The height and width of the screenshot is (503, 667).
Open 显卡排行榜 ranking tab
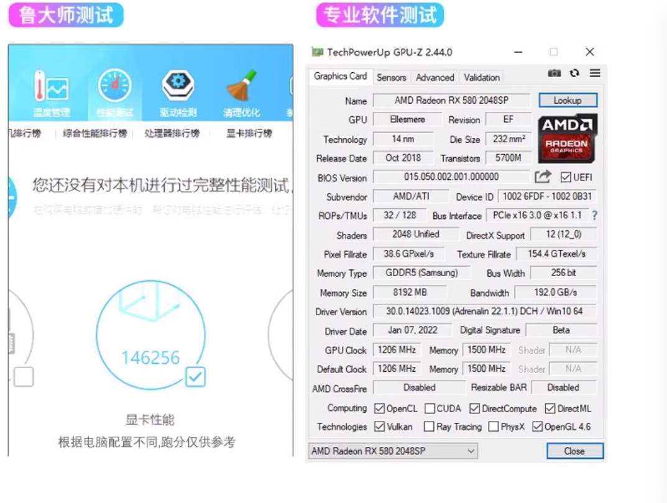[249, 133]
